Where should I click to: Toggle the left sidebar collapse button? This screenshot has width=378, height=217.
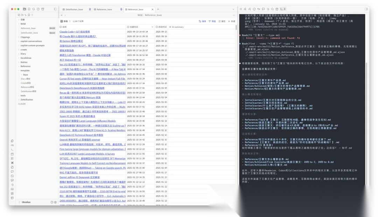(x=55, y=9)
